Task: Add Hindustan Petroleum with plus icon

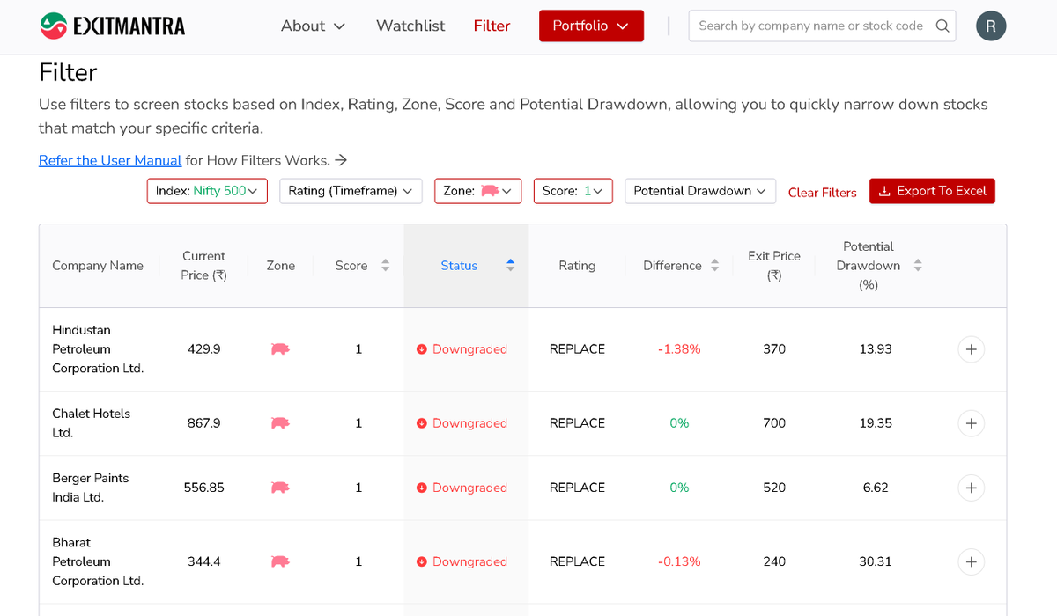Action: (x=971, y=349)
